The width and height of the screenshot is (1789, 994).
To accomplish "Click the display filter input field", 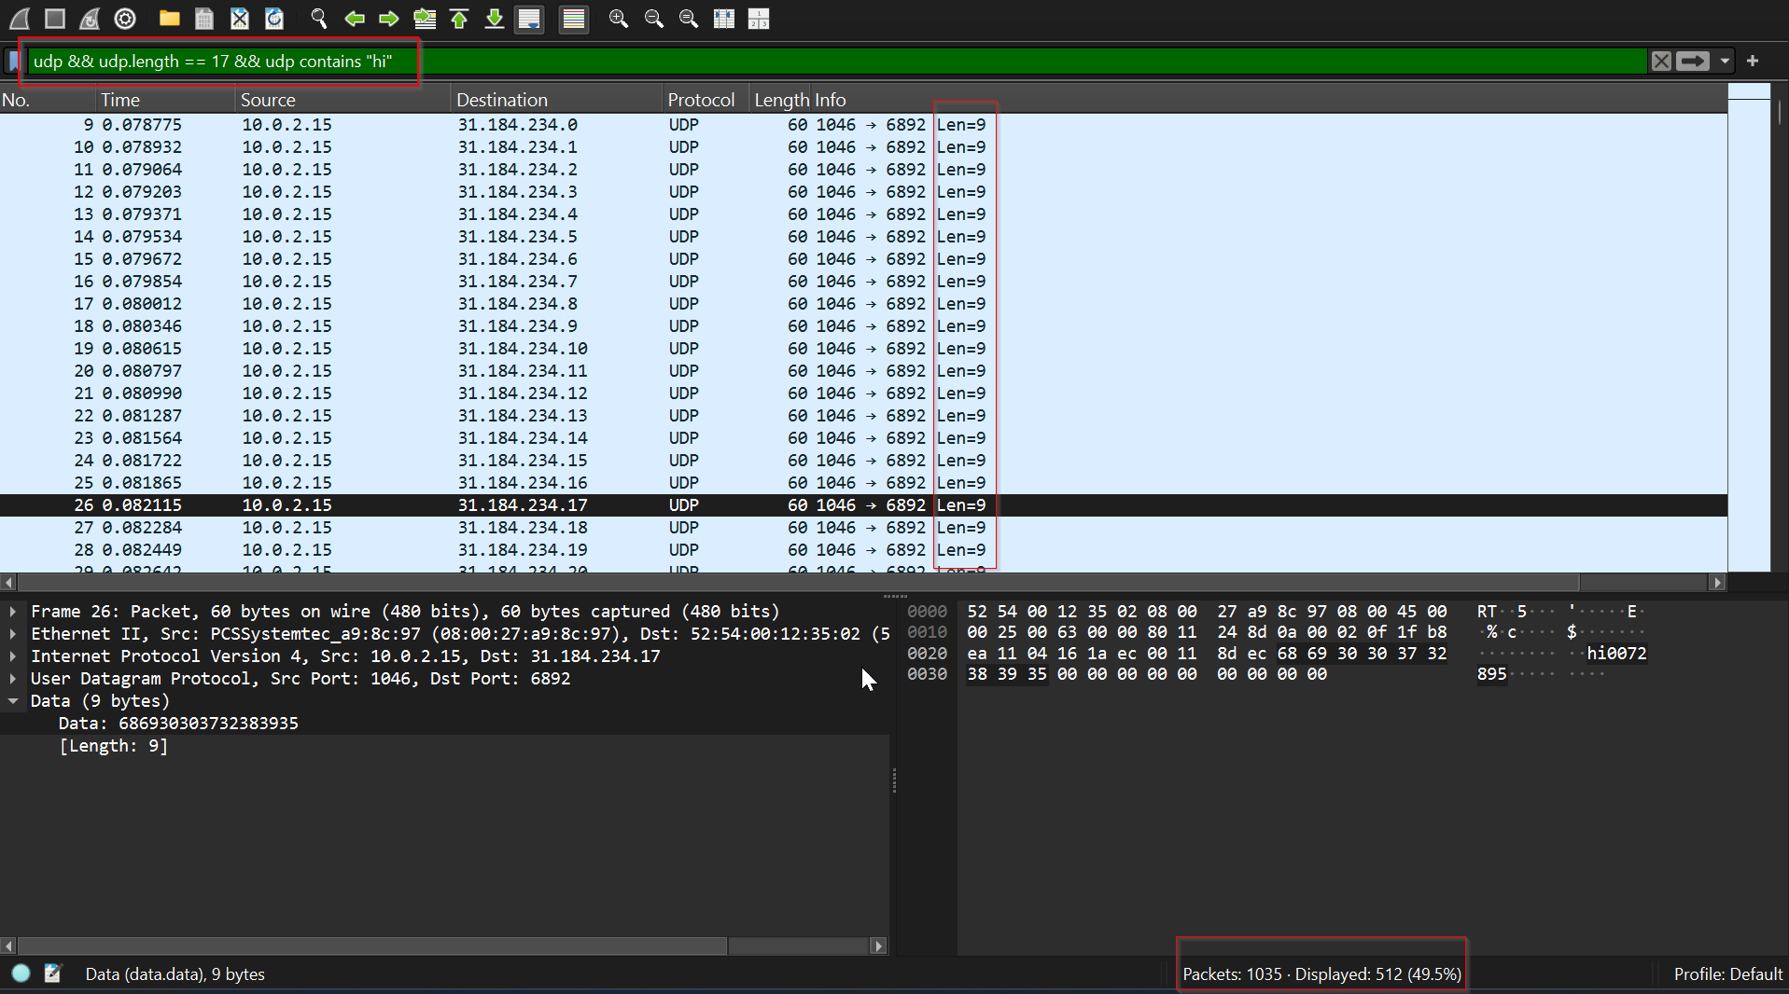I will pyautogui.click(x=836, y=62).
